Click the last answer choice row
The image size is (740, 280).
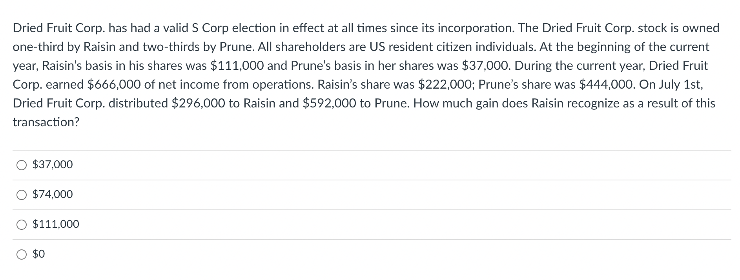point(157,254)
